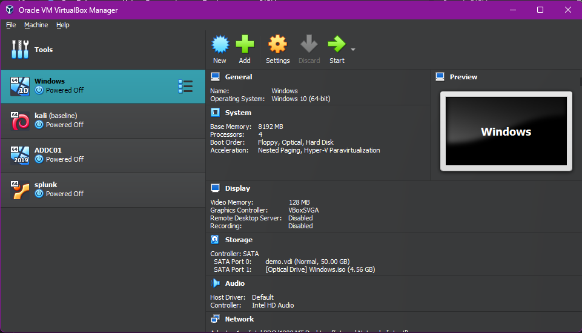
Task: Click the green Add machine icon
Action: 245,44
